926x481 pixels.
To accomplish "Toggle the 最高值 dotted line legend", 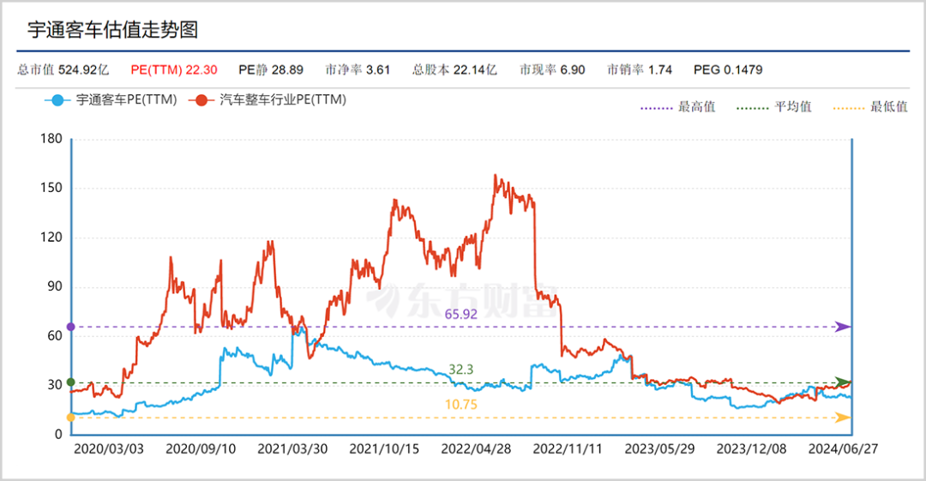I will 677,107.
